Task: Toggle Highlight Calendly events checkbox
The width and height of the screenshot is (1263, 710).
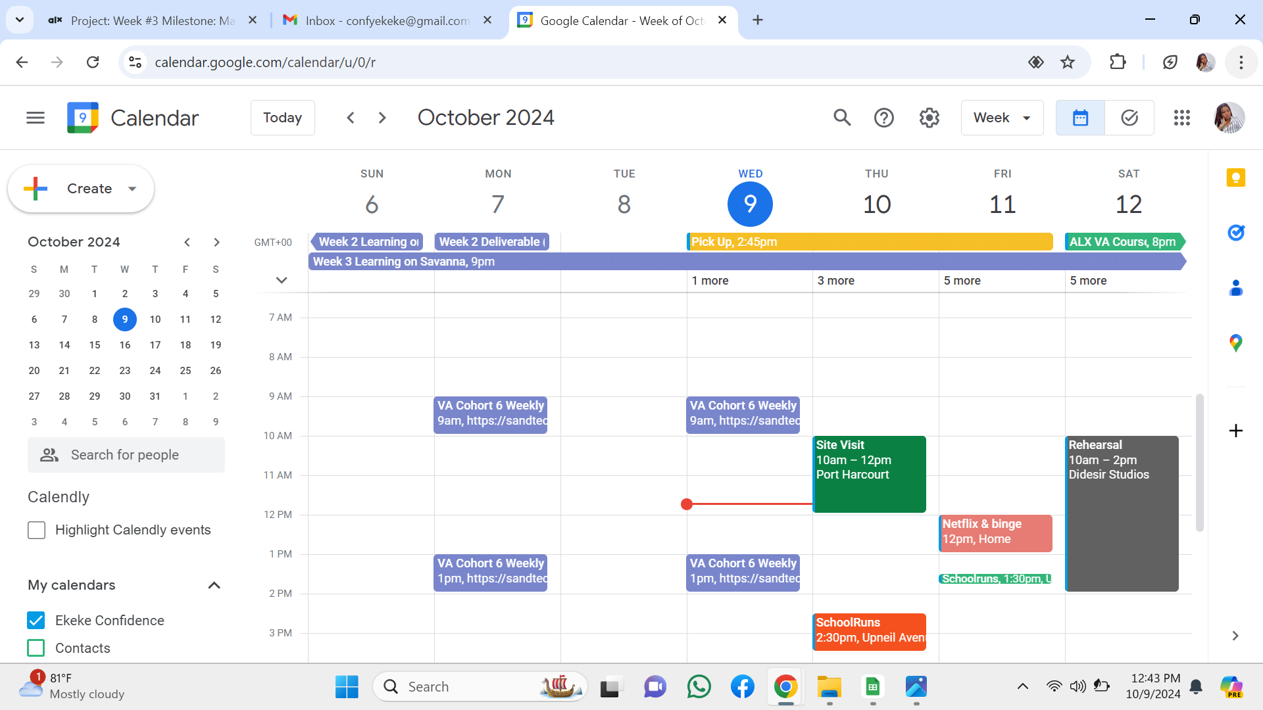Action: tap(36, 530)
